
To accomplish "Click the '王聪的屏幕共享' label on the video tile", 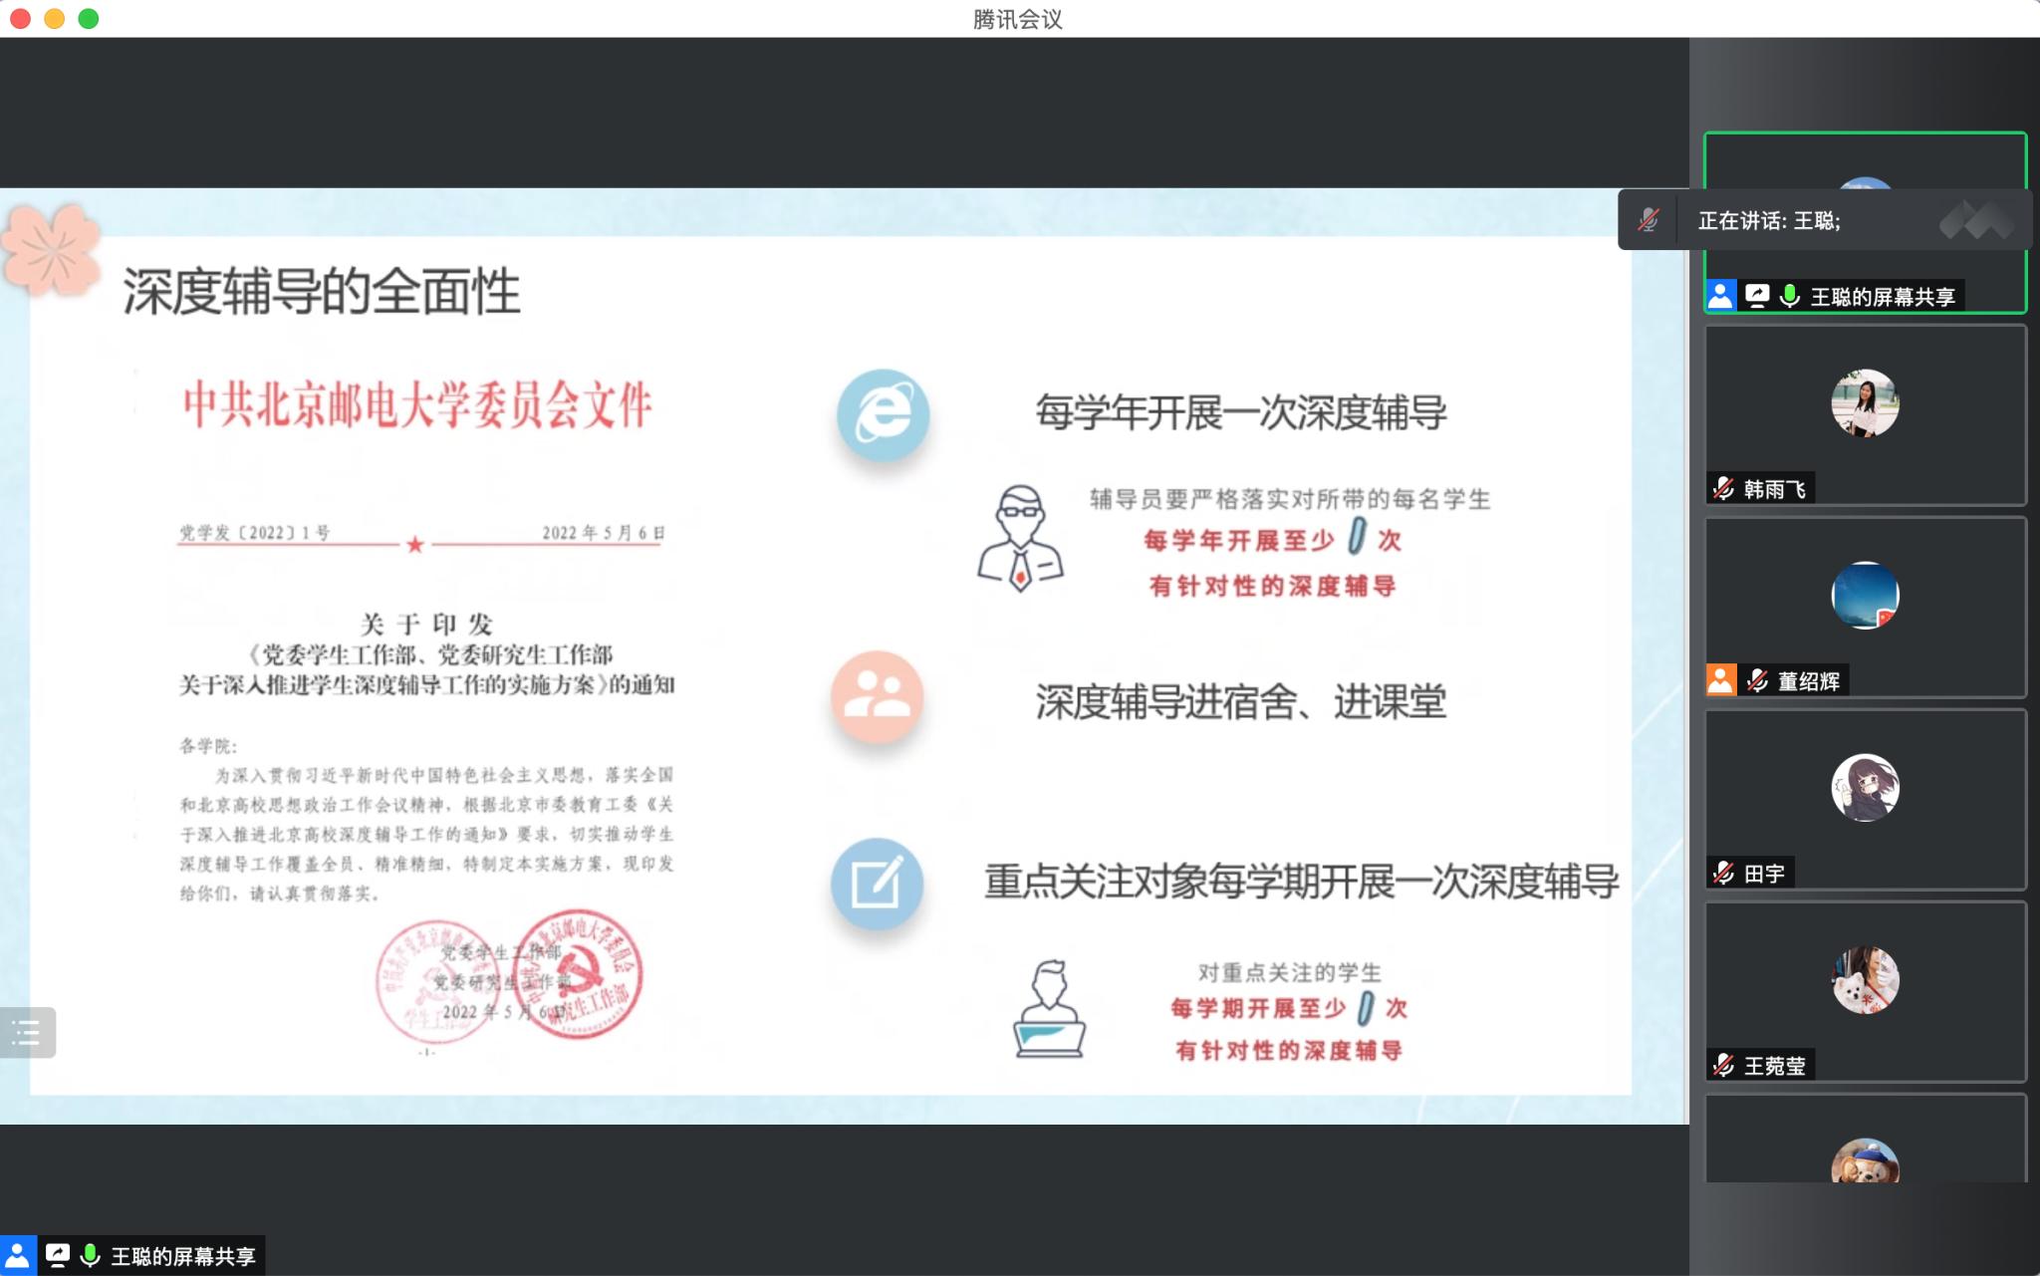I will pos(1882,297).
